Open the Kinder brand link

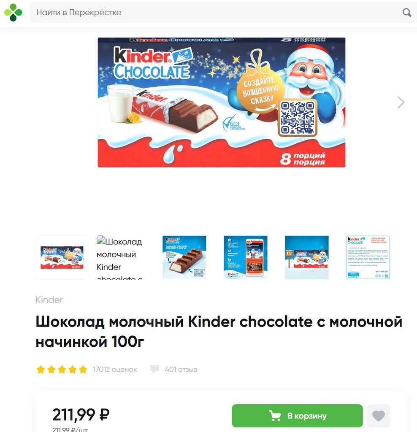[x=49, y=300]
